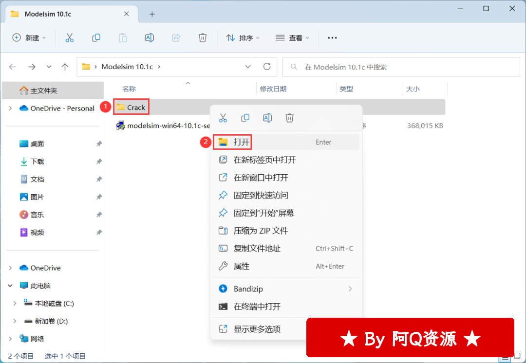Unpin 桌面 using its pin icon
This screenshot has height=363, width=526.
point(99,144)
